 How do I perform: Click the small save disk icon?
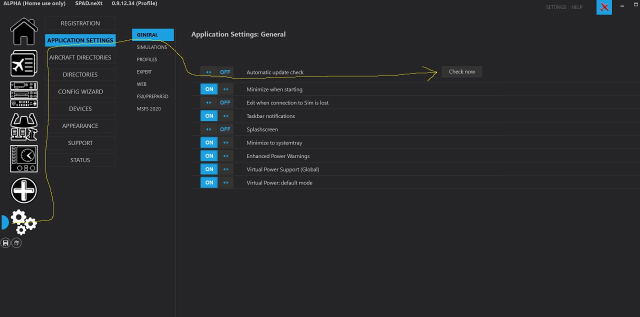pyautogui.click(x=5, y=243)
